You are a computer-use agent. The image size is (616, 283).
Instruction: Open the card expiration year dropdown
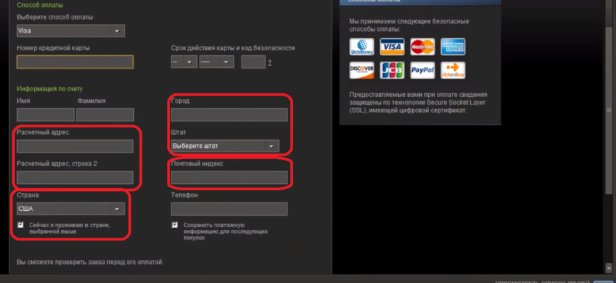click(216, 62)
